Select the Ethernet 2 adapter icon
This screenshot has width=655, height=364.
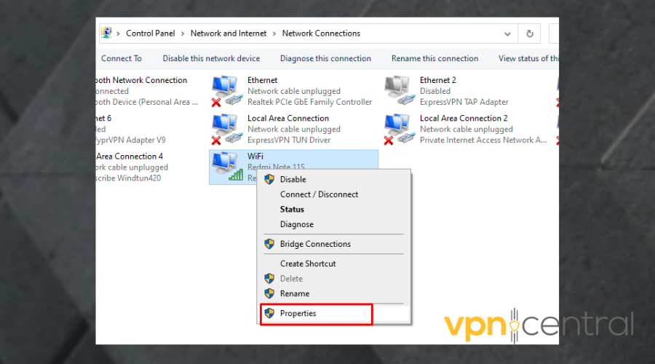click(399, 91)
